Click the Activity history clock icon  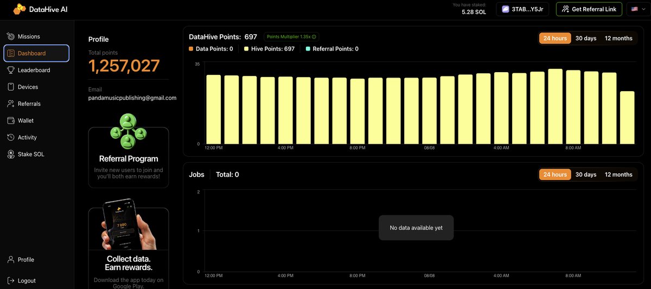(11, 137)
